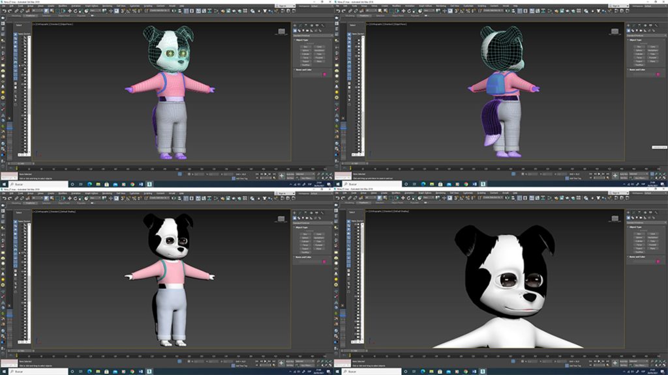Click the Undo arrow in the front wireframe window
668x375 pixels.
(x=5, y=11)
